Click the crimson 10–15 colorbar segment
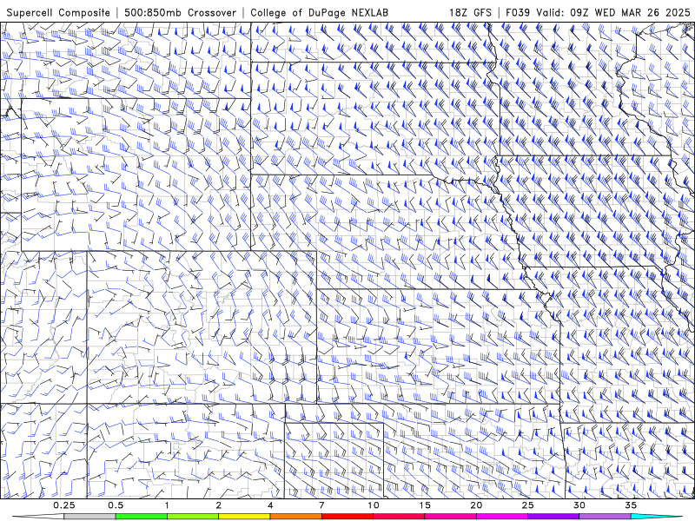 point(399,517)
